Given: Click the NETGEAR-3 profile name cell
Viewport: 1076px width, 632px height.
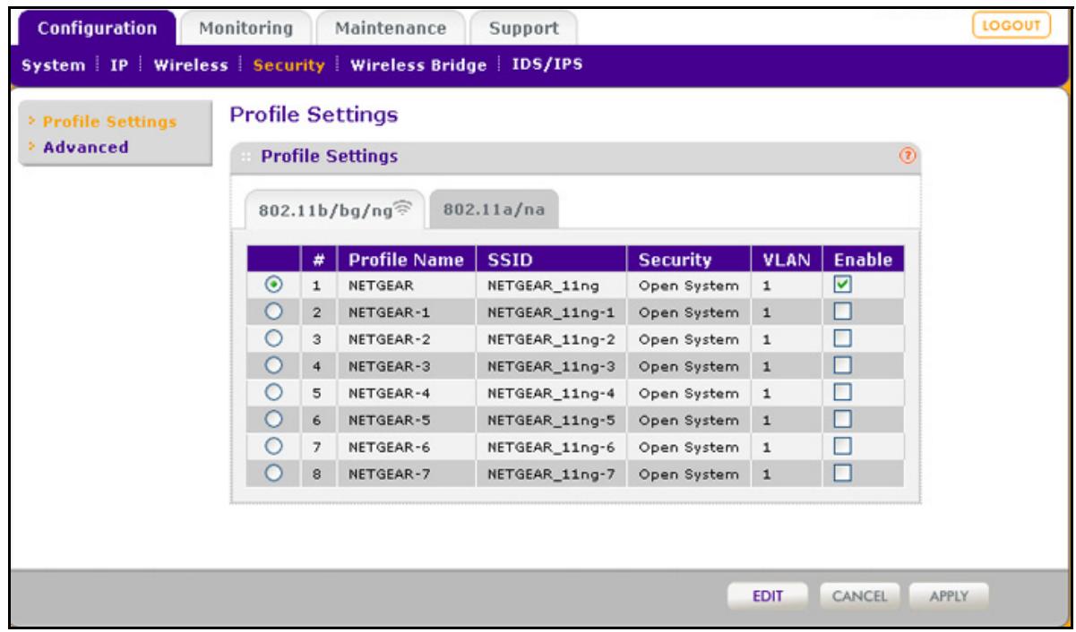Looking at the screenshot, I should click(405, 366).
